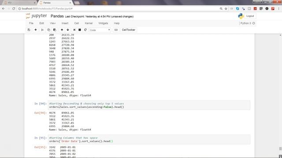Click the Out[95]: prompt label
282x158 pixels.
(x=41, y=147)
